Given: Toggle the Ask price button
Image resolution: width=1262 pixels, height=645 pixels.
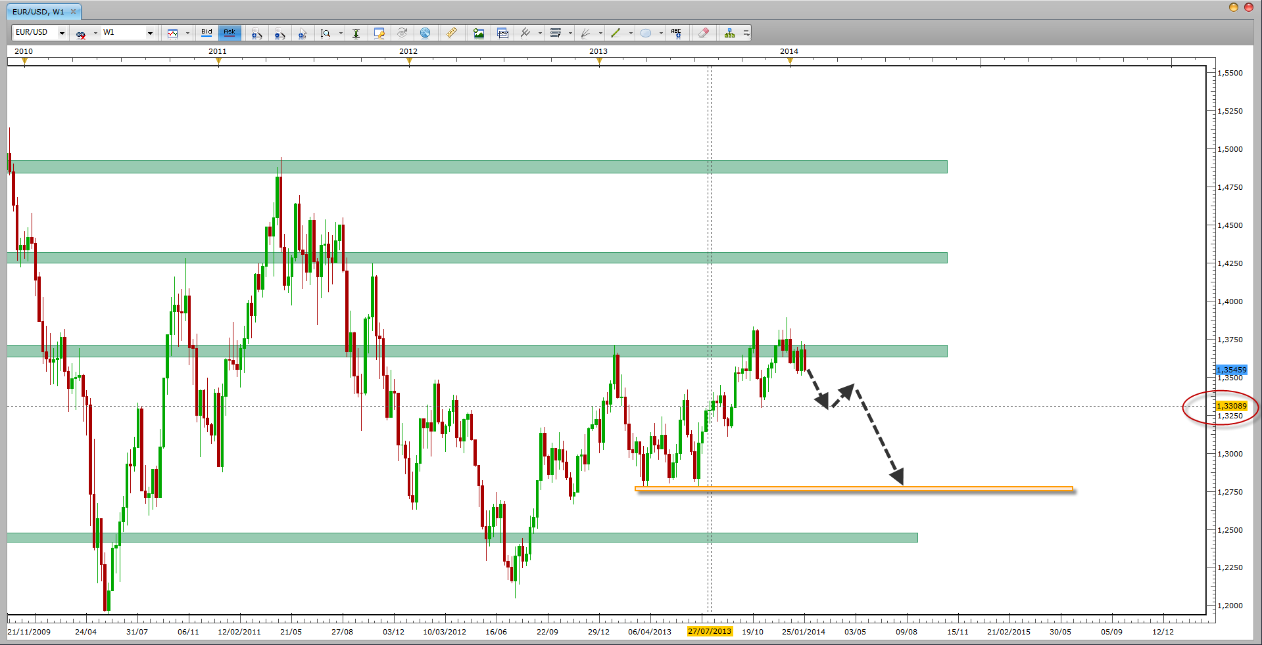Looking at the screenshot, I should pyautogui.click(x=230, y=33).
